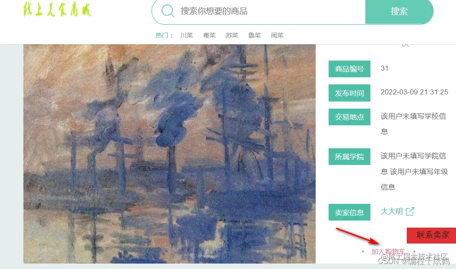Click the red 联系卖家 button

tap(431, 235)
